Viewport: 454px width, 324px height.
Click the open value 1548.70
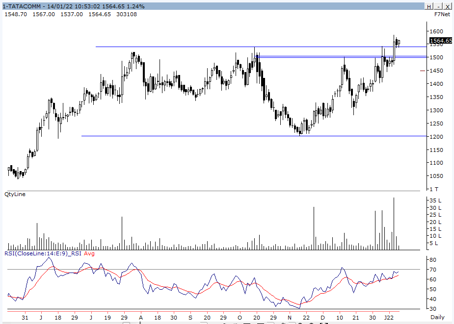click(x=16, y=14)
